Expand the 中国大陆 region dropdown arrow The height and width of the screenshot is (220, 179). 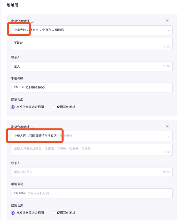(168, 30)
